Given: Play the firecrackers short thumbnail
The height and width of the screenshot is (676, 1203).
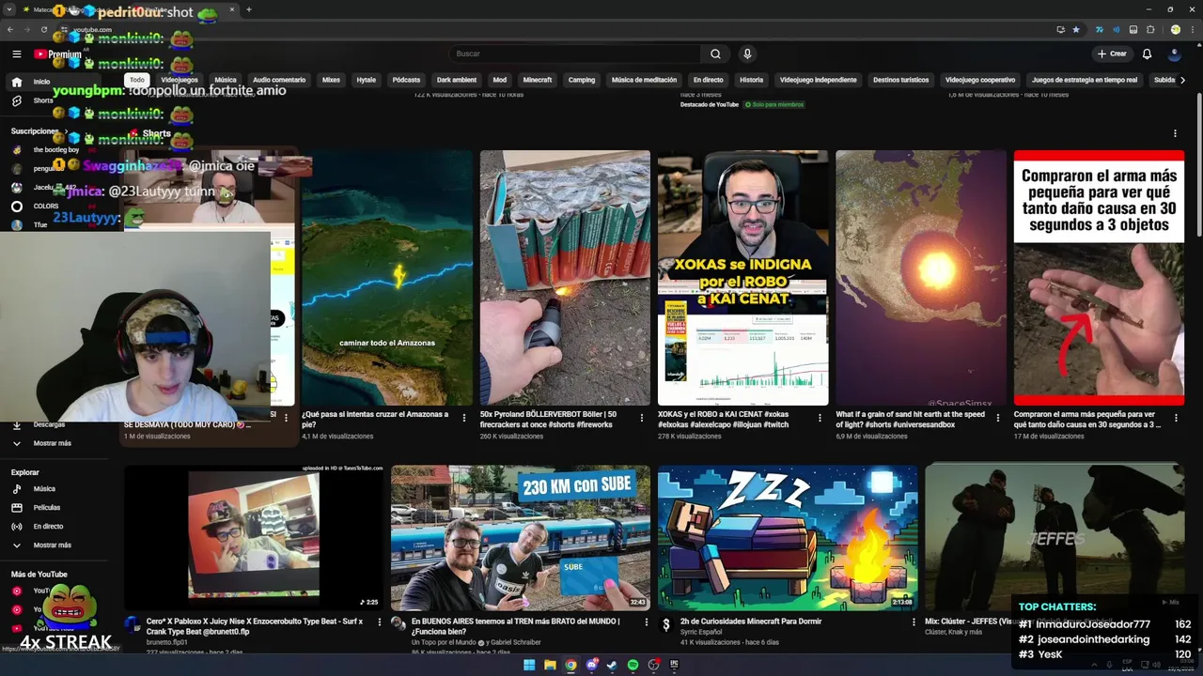Looking at the screenshot, I should coord(565,278).
